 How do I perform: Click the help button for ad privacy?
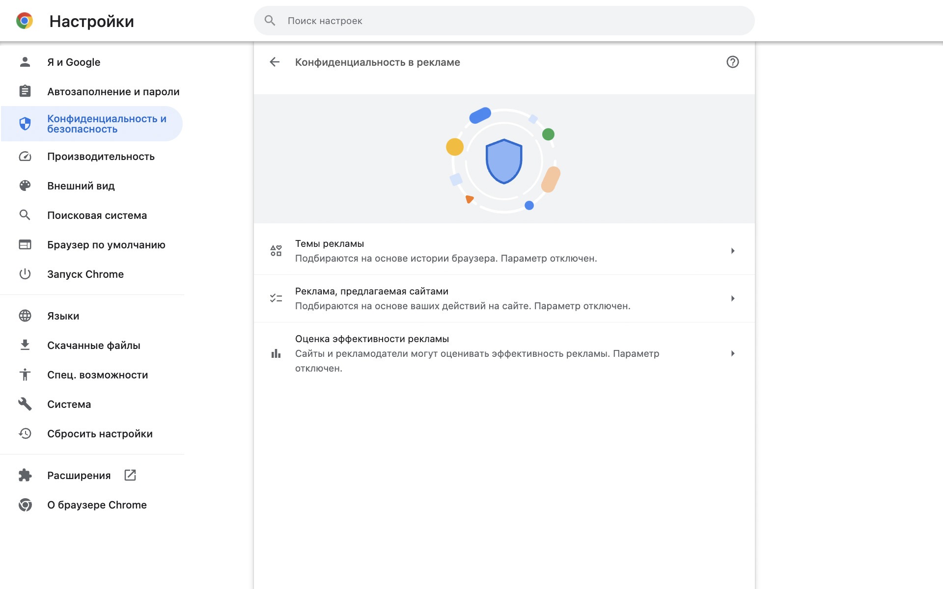(x=731, y=62)
